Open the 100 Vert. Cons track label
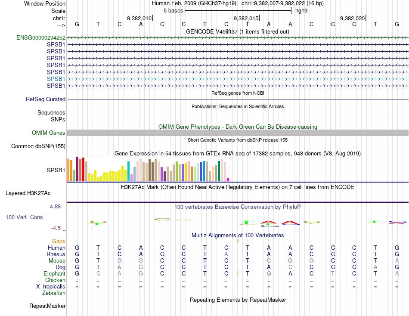Screen dimensions: 409x316 (24, 217)
